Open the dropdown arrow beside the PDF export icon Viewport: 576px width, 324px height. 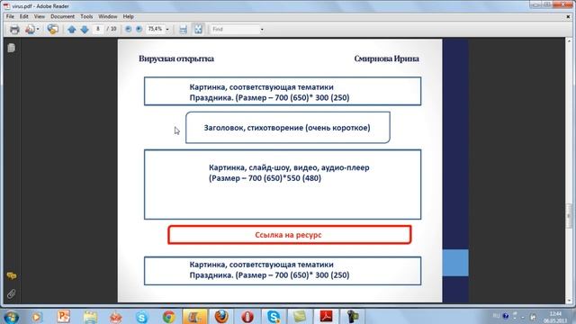38,29
